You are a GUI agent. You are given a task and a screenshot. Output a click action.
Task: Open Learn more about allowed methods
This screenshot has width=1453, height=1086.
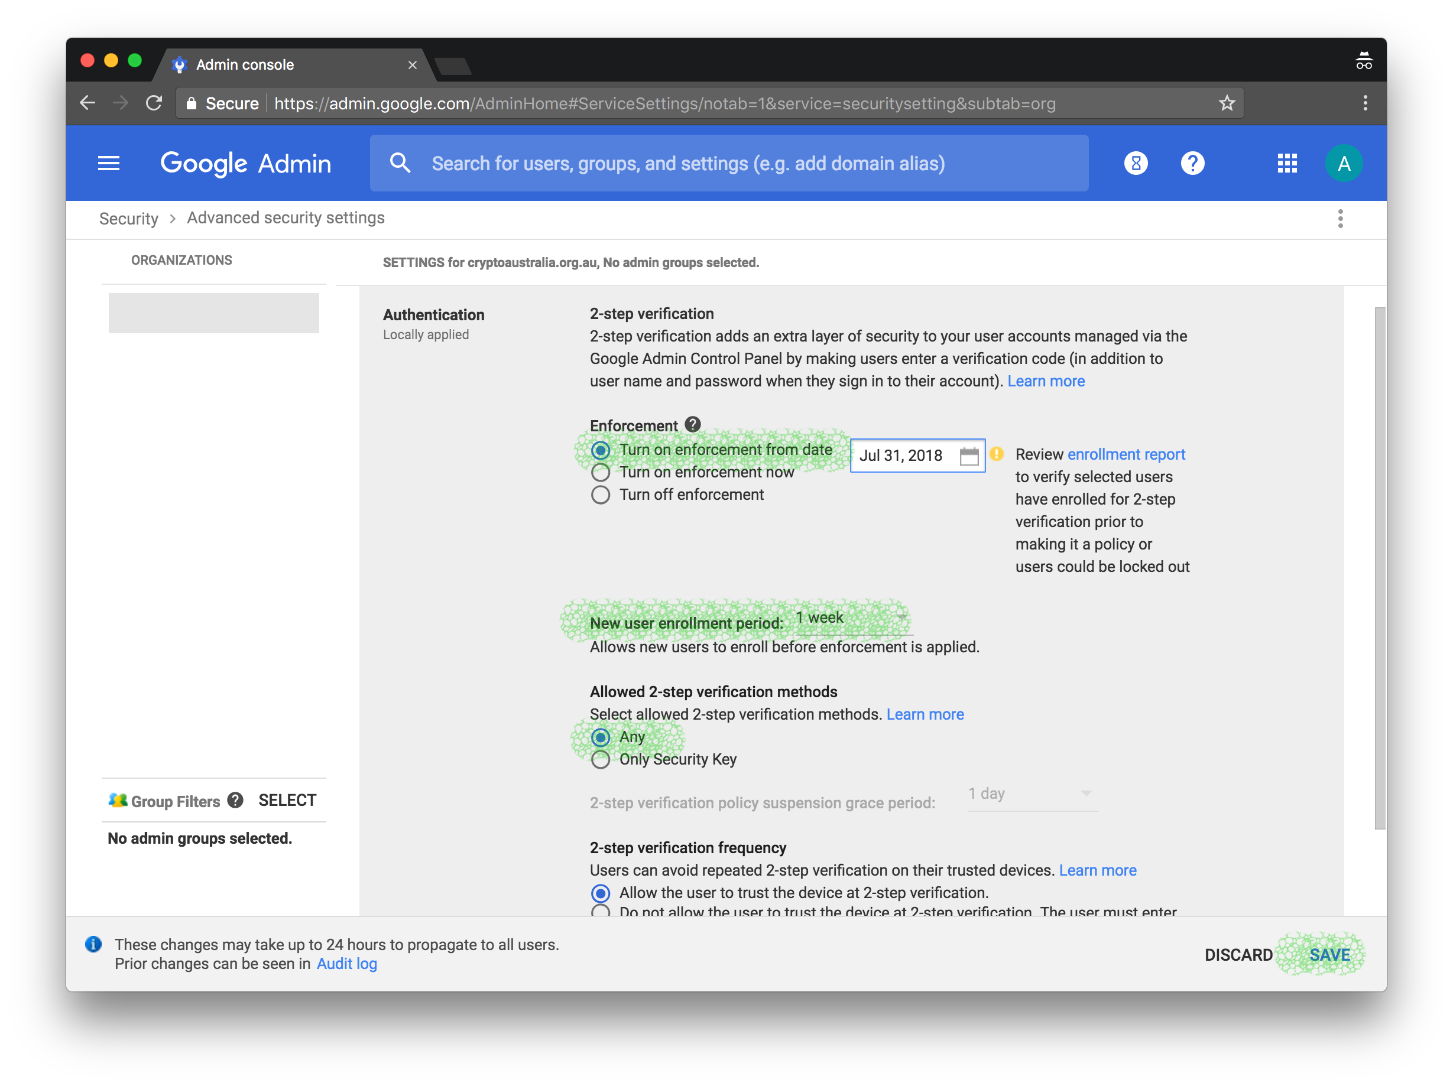(925, 714)
